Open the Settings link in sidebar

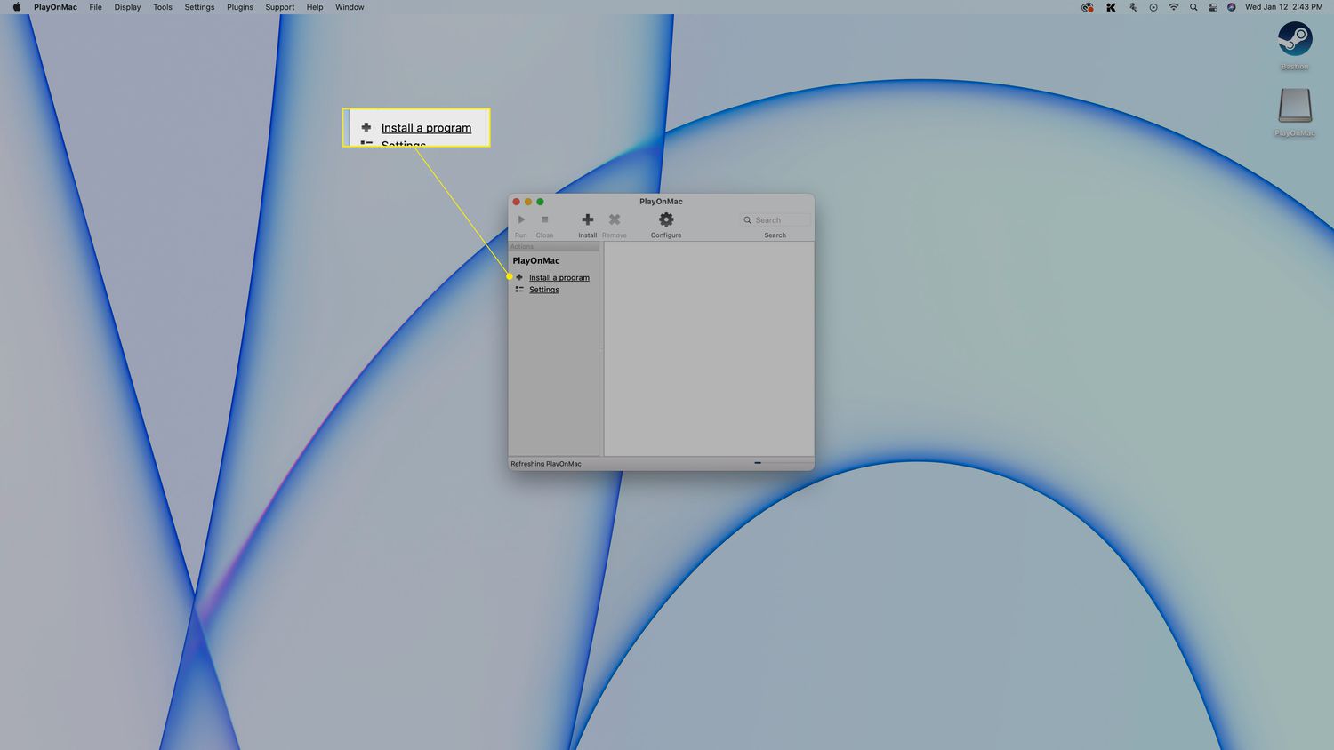543,290
